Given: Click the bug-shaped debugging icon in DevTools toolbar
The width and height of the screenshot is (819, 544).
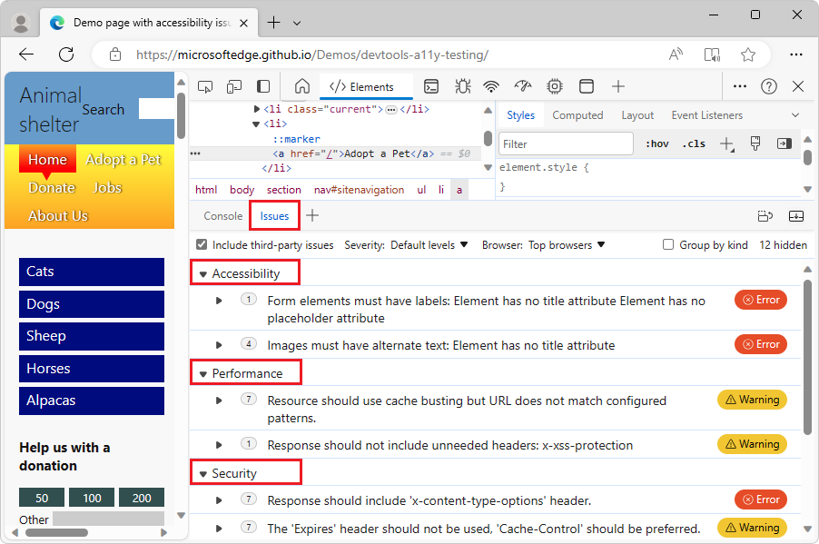Looking at the screenshot, I should click(x=462, y=86).
